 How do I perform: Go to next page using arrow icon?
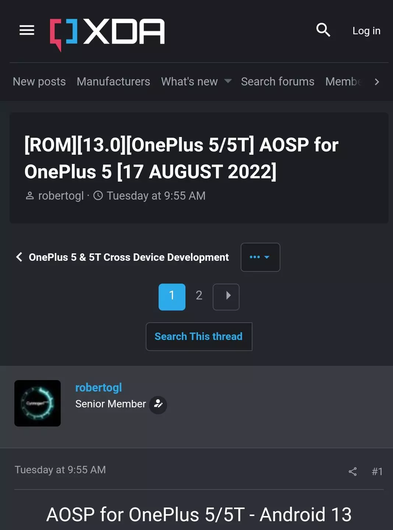(226, 296)
